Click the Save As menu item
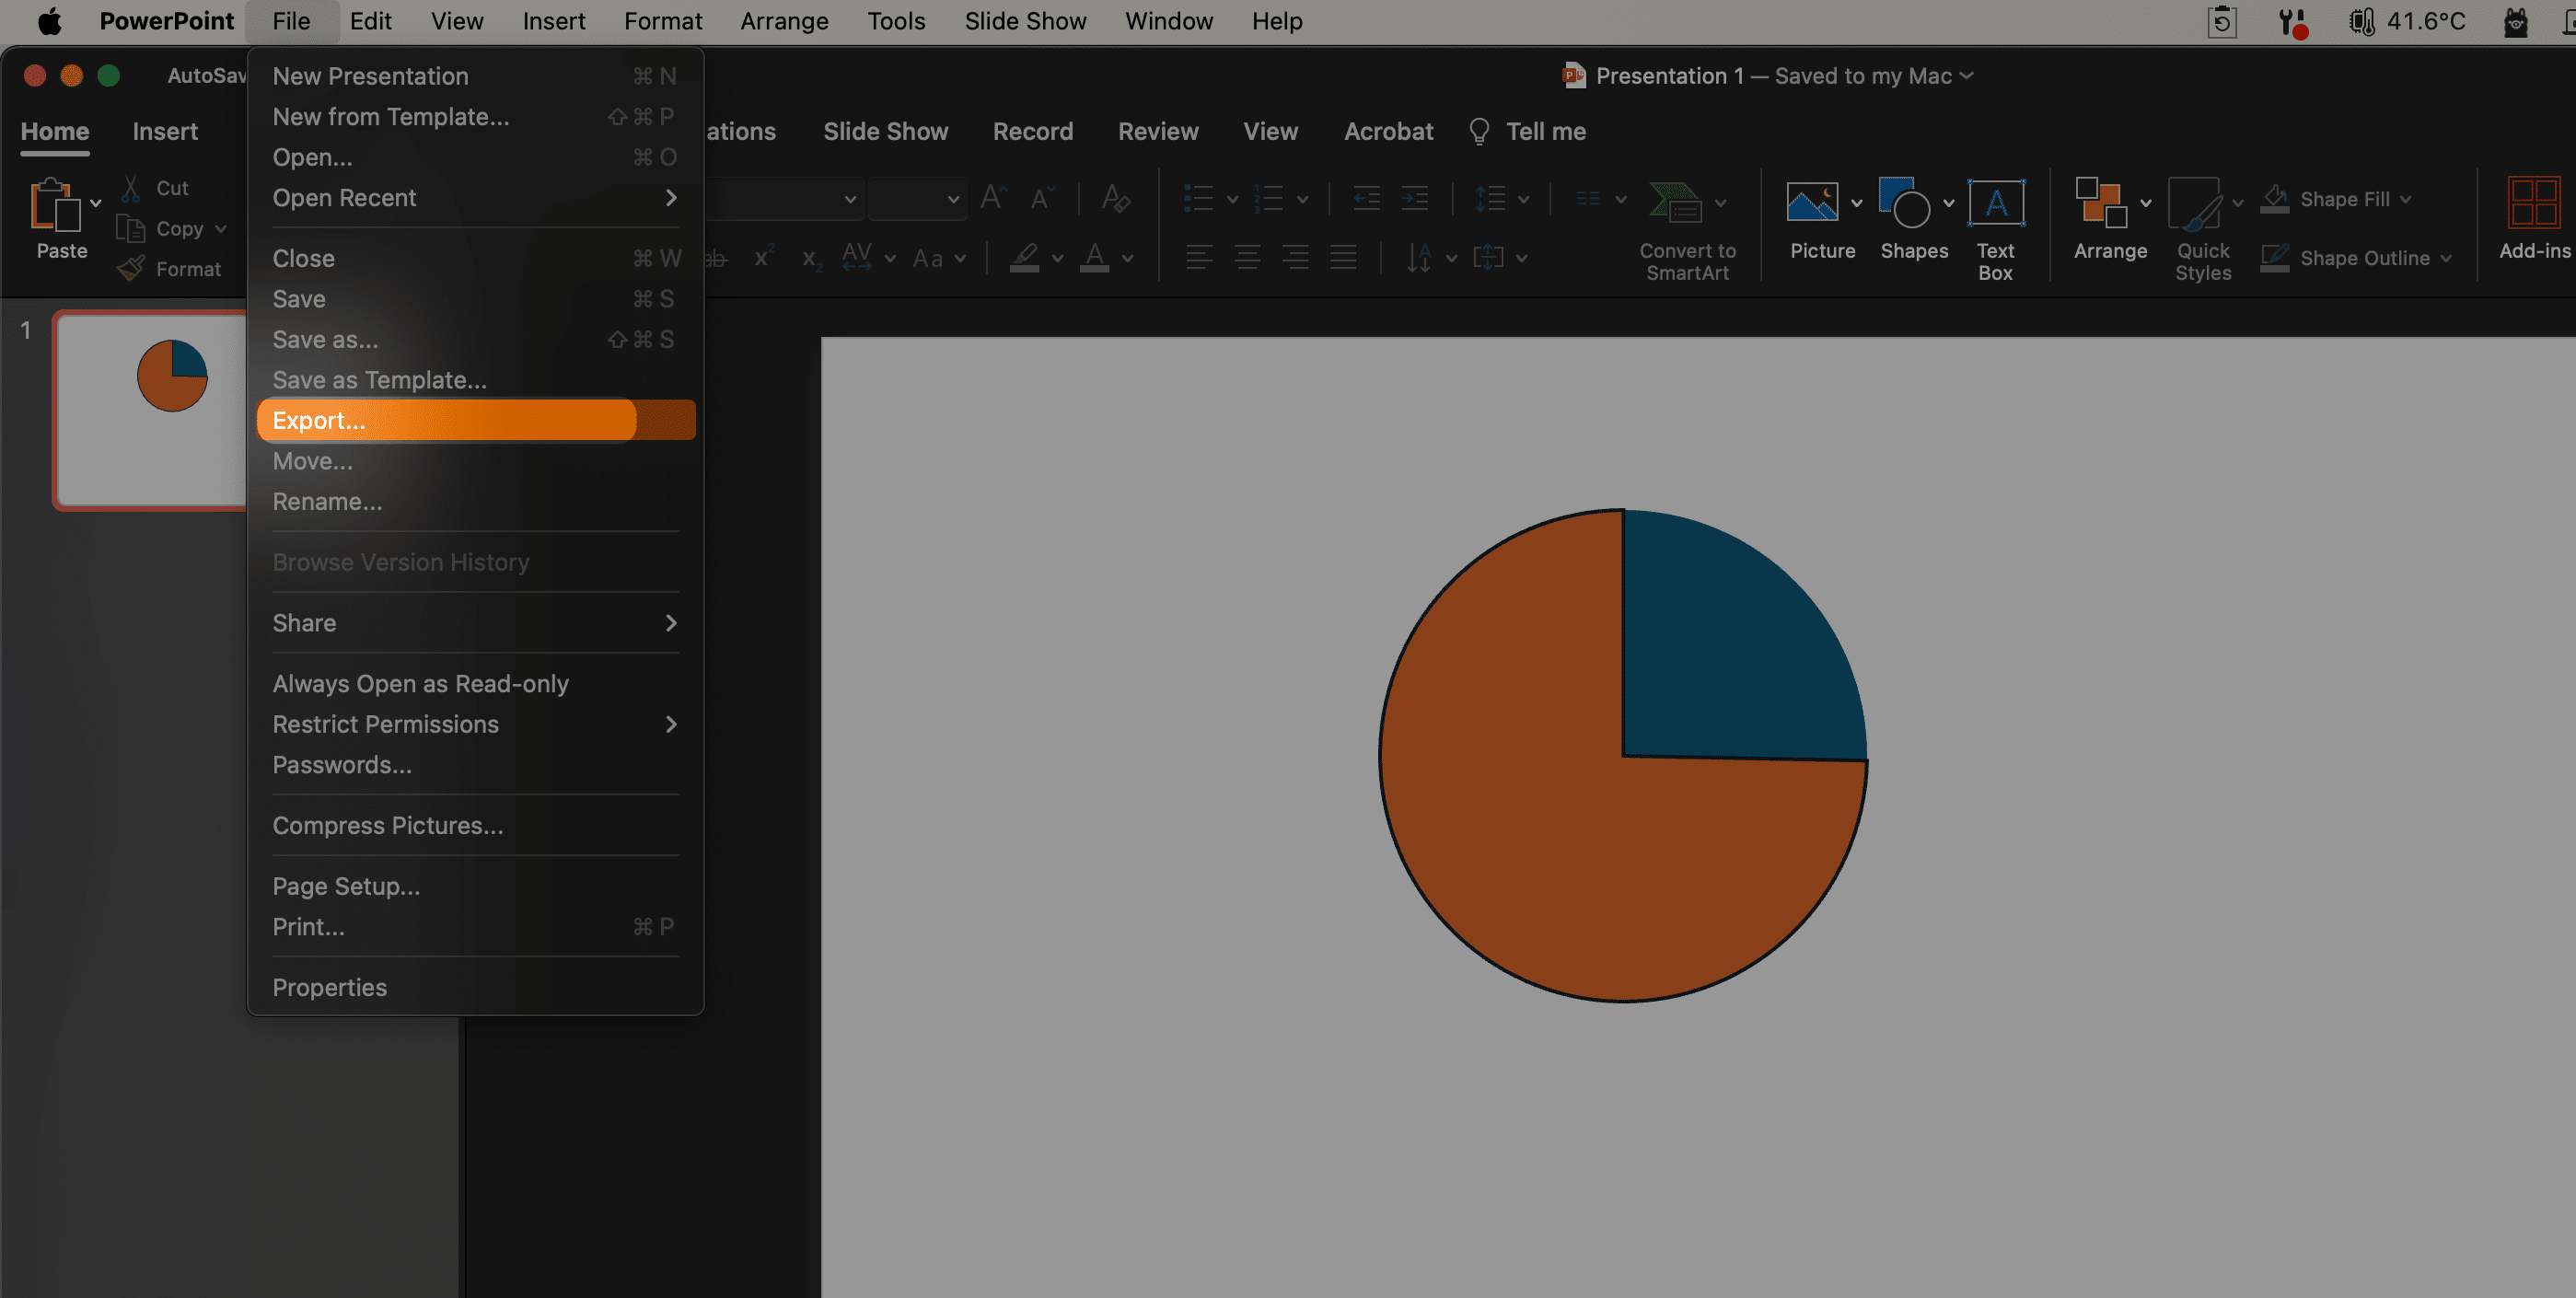 coord(324,338)
